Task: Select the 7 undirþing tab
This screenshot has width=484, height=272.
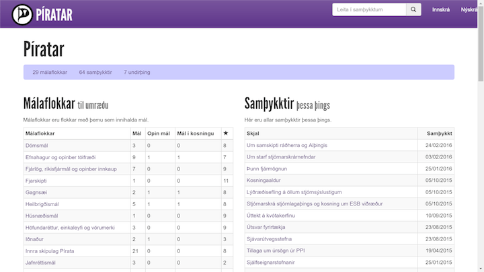Action: pyautogui.click(x=137, y=72)
